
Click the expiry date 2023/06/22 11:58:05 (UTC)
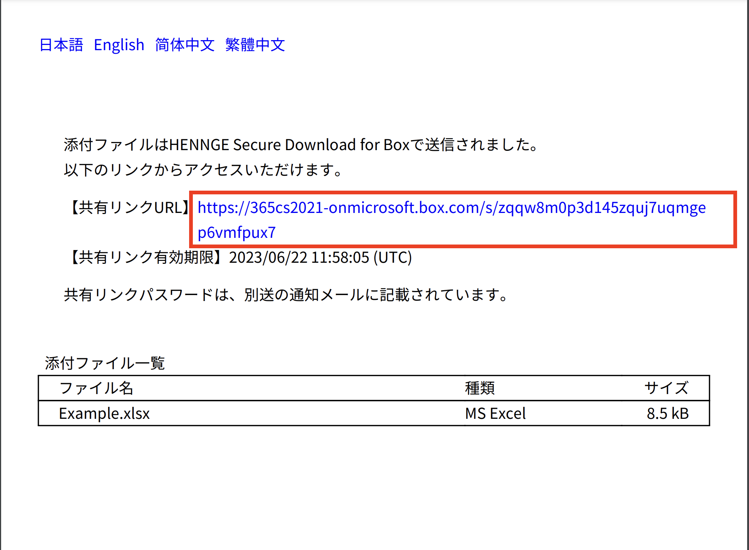[321, 257]
